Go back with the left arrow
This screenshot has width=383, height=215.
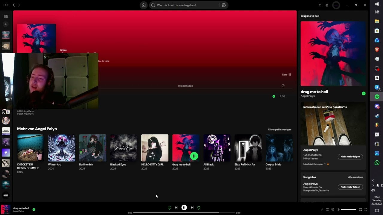[x=14, y=5]
